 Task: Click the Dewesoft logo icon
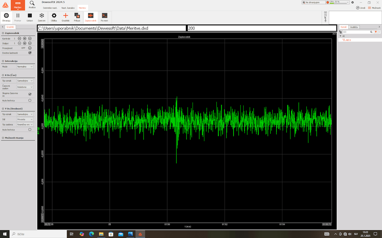click(x=5, y=5)
